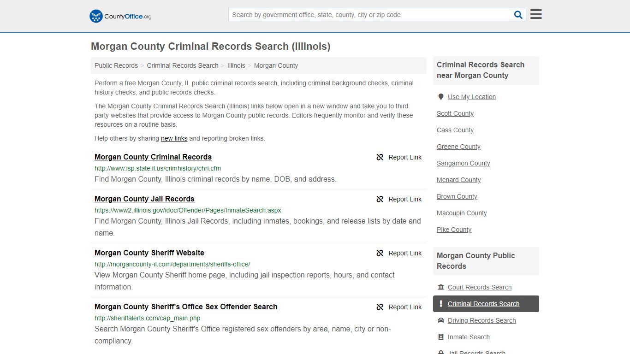
Task: Open Criminal Records Search breadcrumb
Action: coord(183,65)
